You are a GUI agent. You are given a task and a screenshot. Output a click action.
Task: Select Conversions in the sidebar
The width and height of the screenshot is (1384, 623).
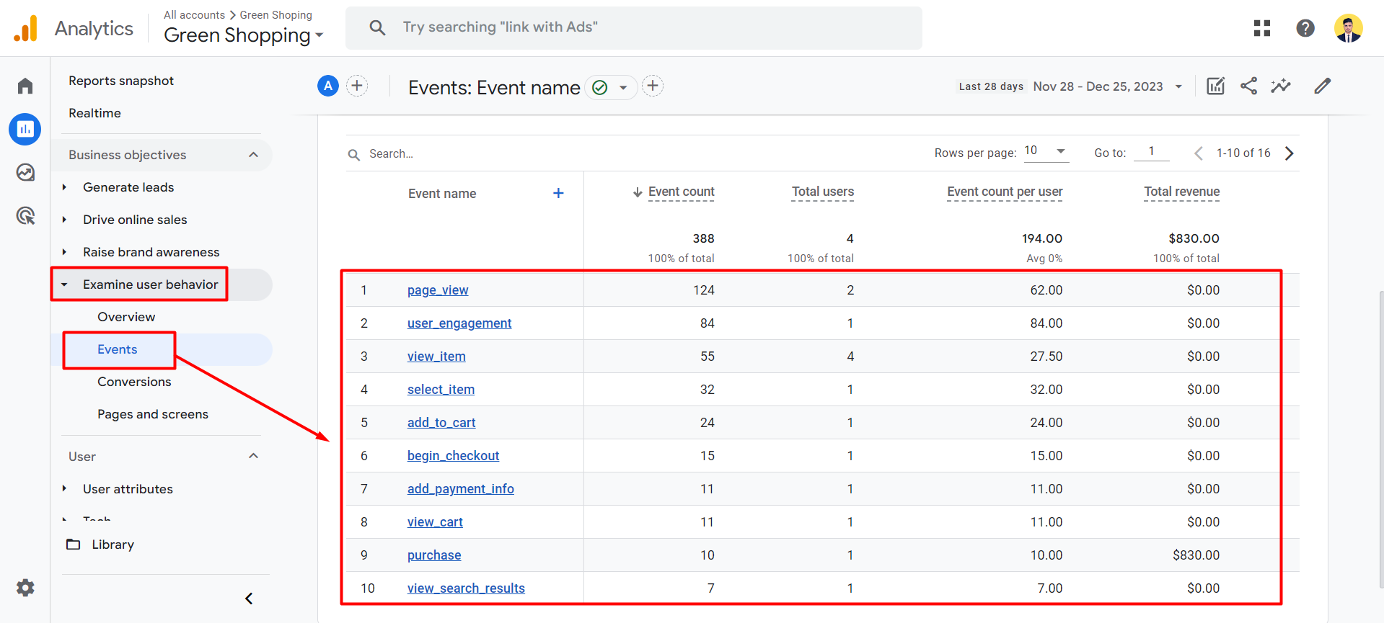tap(134, 382)
